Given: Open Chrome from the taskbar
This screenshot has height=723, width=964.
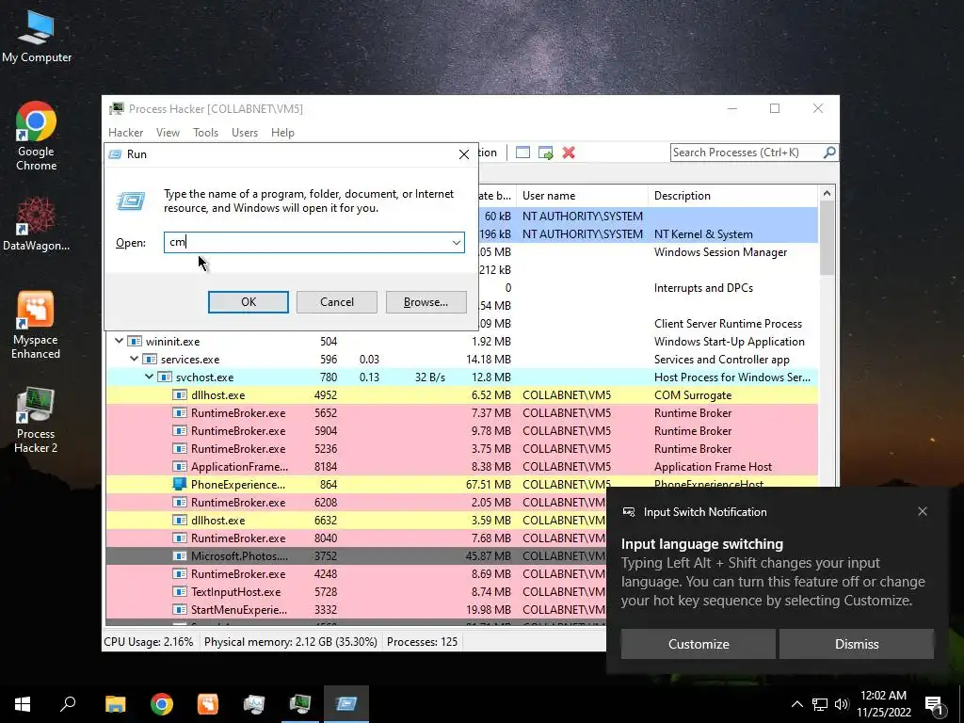Looking at the screenshot, I should [162, 704].
